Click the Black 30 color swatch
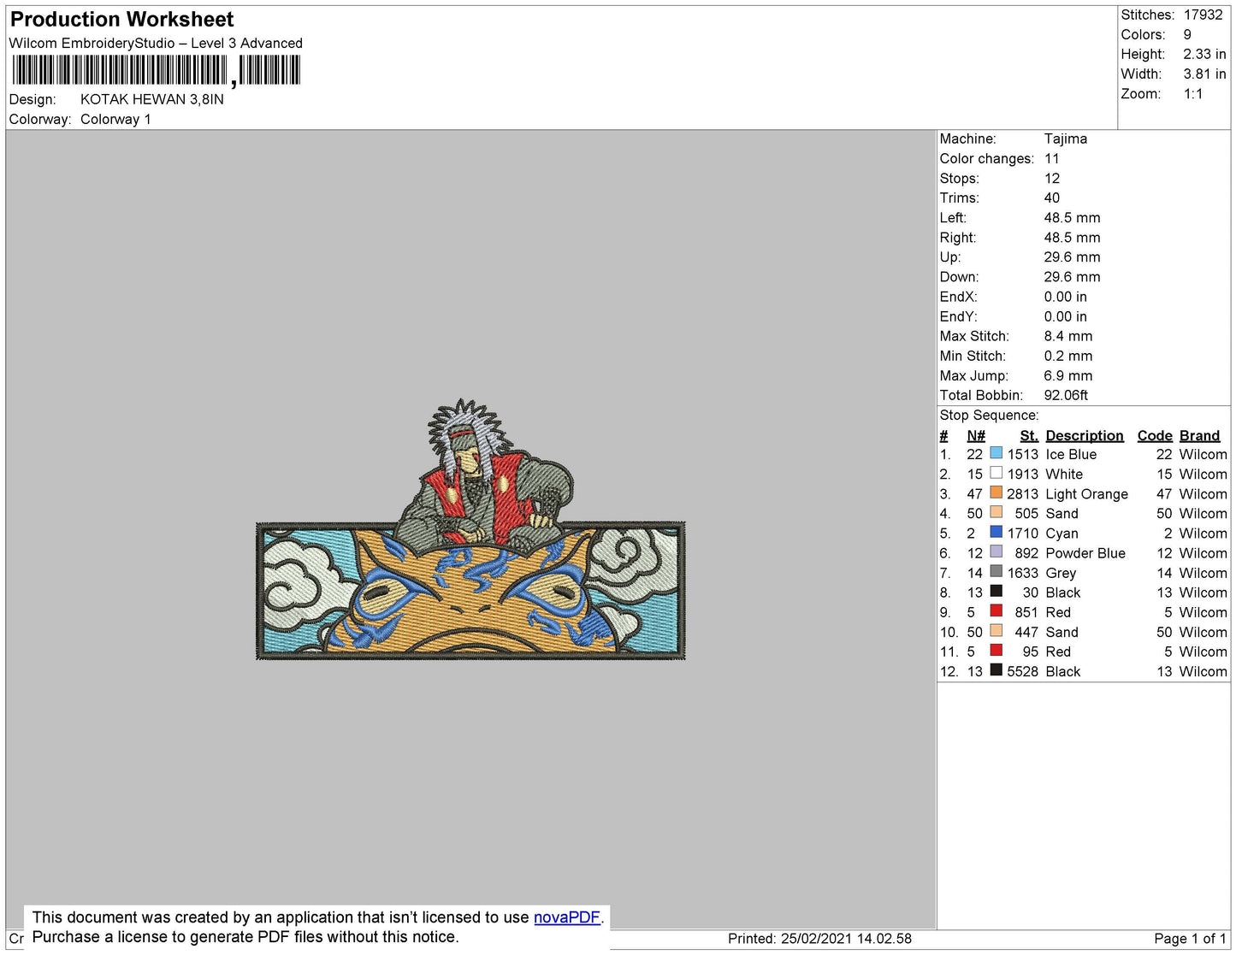Viewport: 1236px width, 955px height. pyautogui.click(x=996, y=591)
